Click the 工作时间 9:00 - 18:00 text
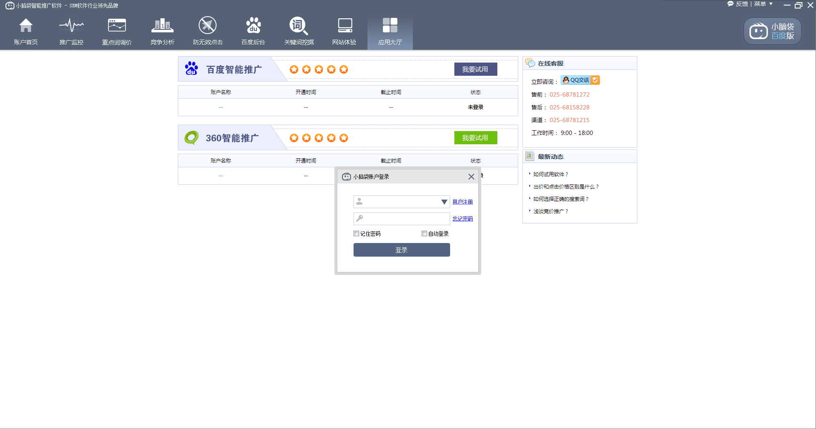Image resolution: width=816 pixels, height=429 pixels. pos(562,133)
